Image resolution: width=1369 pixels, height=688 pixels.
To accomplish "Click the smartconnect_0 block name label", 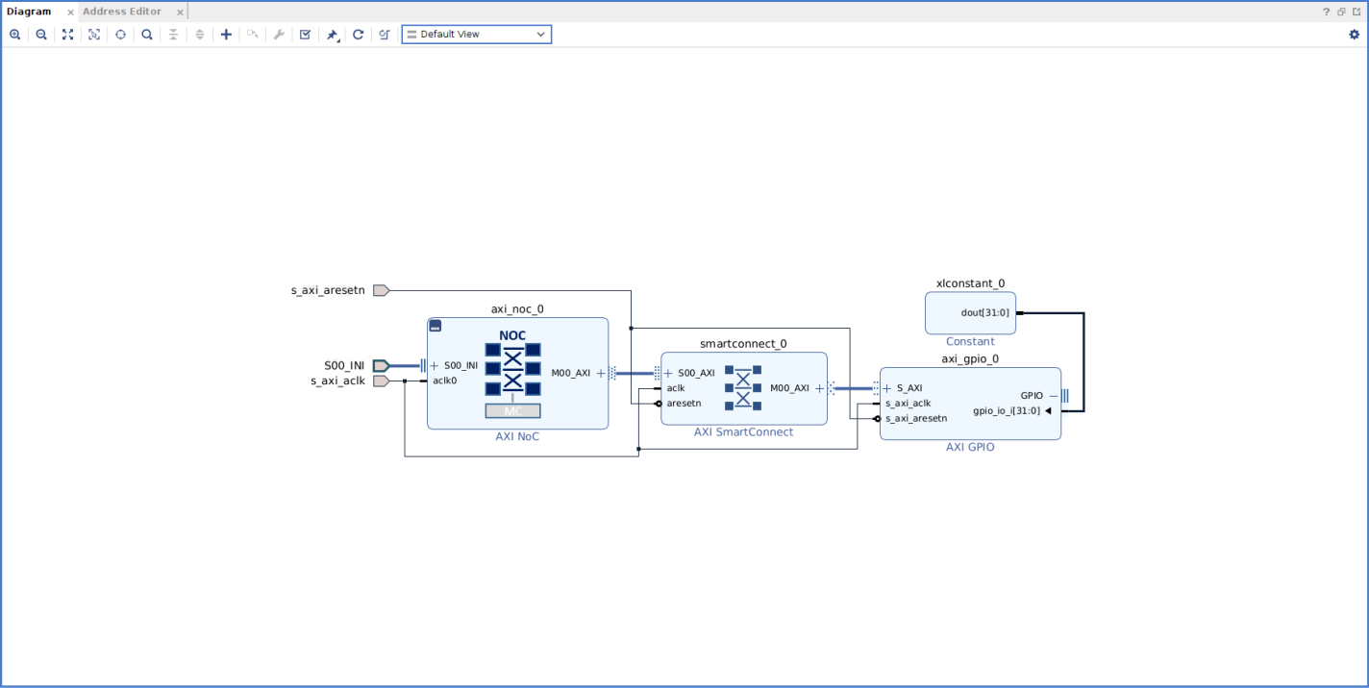I will pos(743,344).
